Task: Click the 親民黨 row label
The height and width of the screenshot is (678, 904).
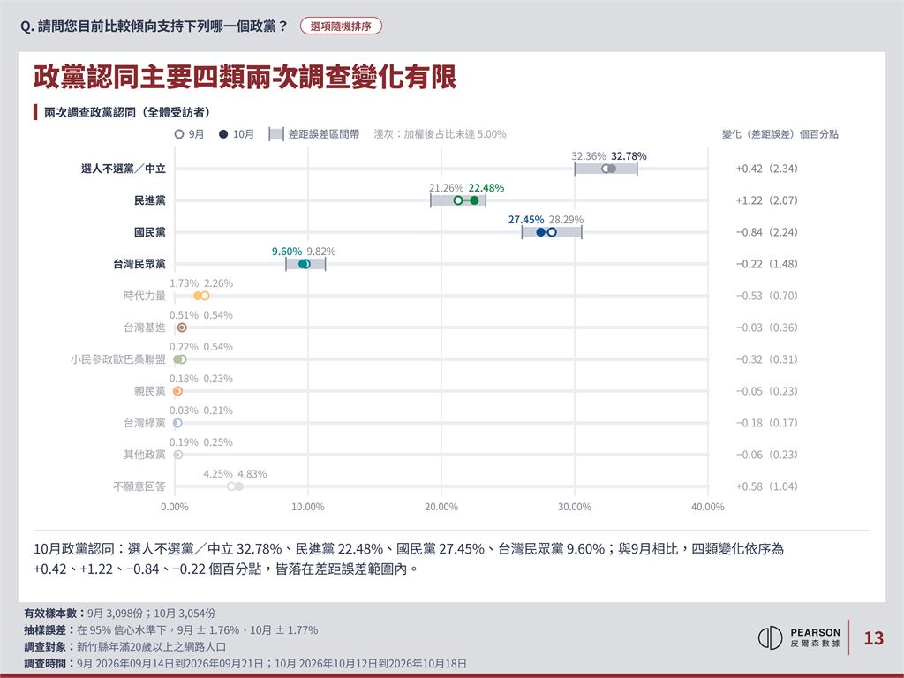Action: (x=150, y=391)
